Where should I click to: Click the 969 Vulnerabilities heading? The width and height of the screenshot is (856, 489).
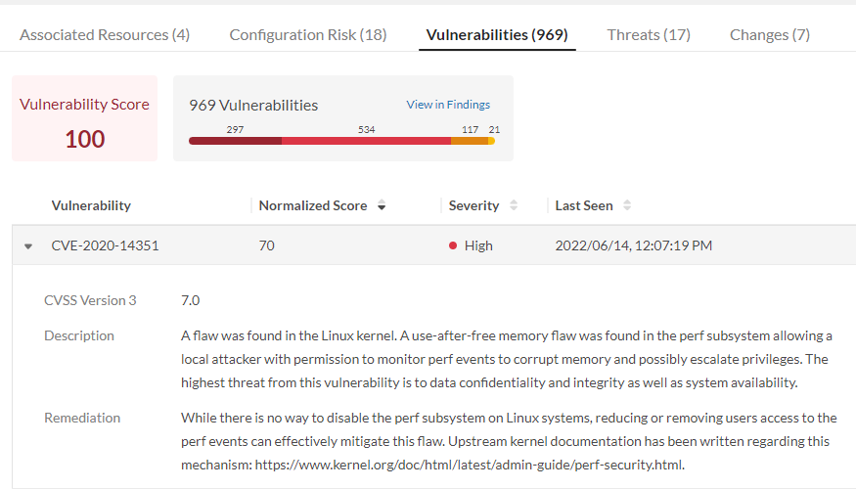pyautogui.click(x=253, y=106)
